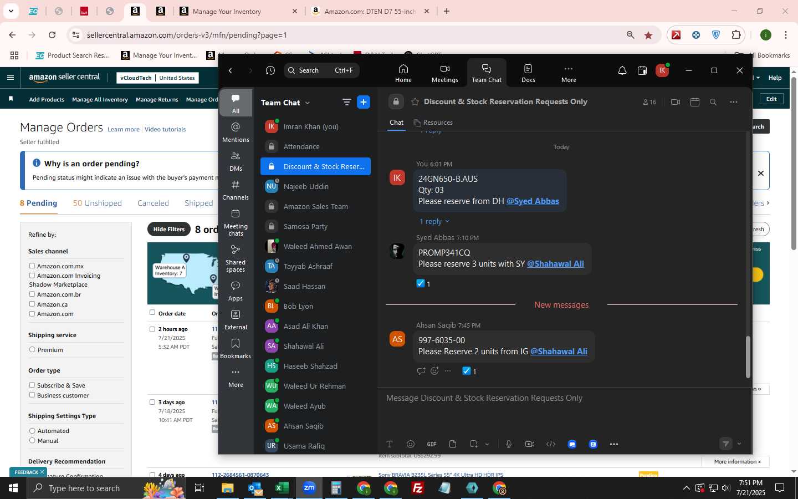
Task: Click Hide Filters button
Action: click(169, 229)
